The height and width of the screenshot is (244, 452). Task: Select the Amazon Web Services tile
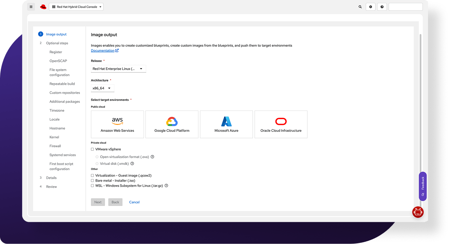(x=117, y=124)
